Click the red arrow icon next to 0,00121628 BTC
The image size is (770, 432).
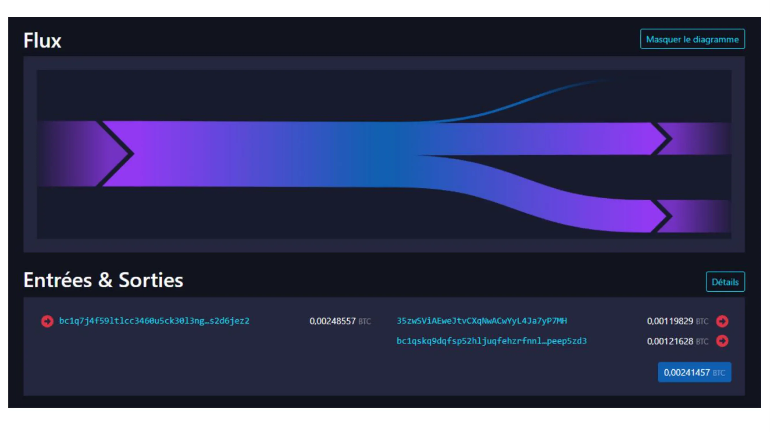[x=722, y=341]
